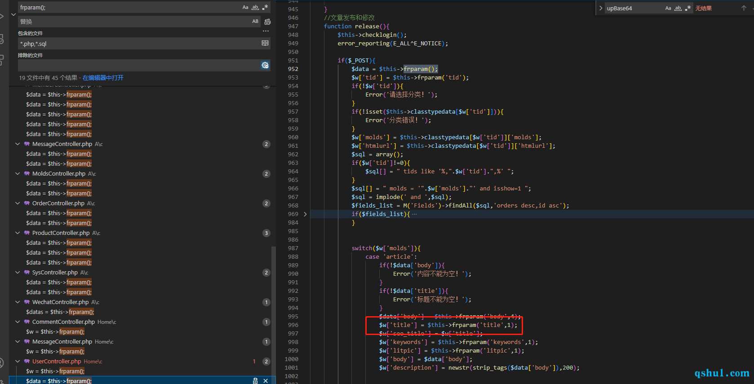Click the $fields_list = M('Fields') line
Viewport: 754px width, 384px height.
tap(460, 206)
